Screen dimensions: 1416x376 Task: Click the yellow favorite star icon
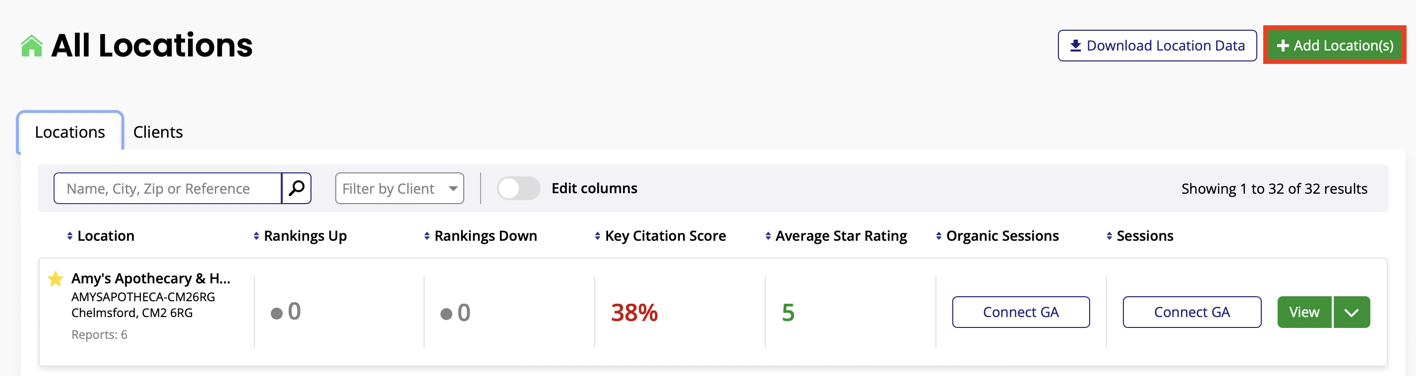click(x=56, y=279)
